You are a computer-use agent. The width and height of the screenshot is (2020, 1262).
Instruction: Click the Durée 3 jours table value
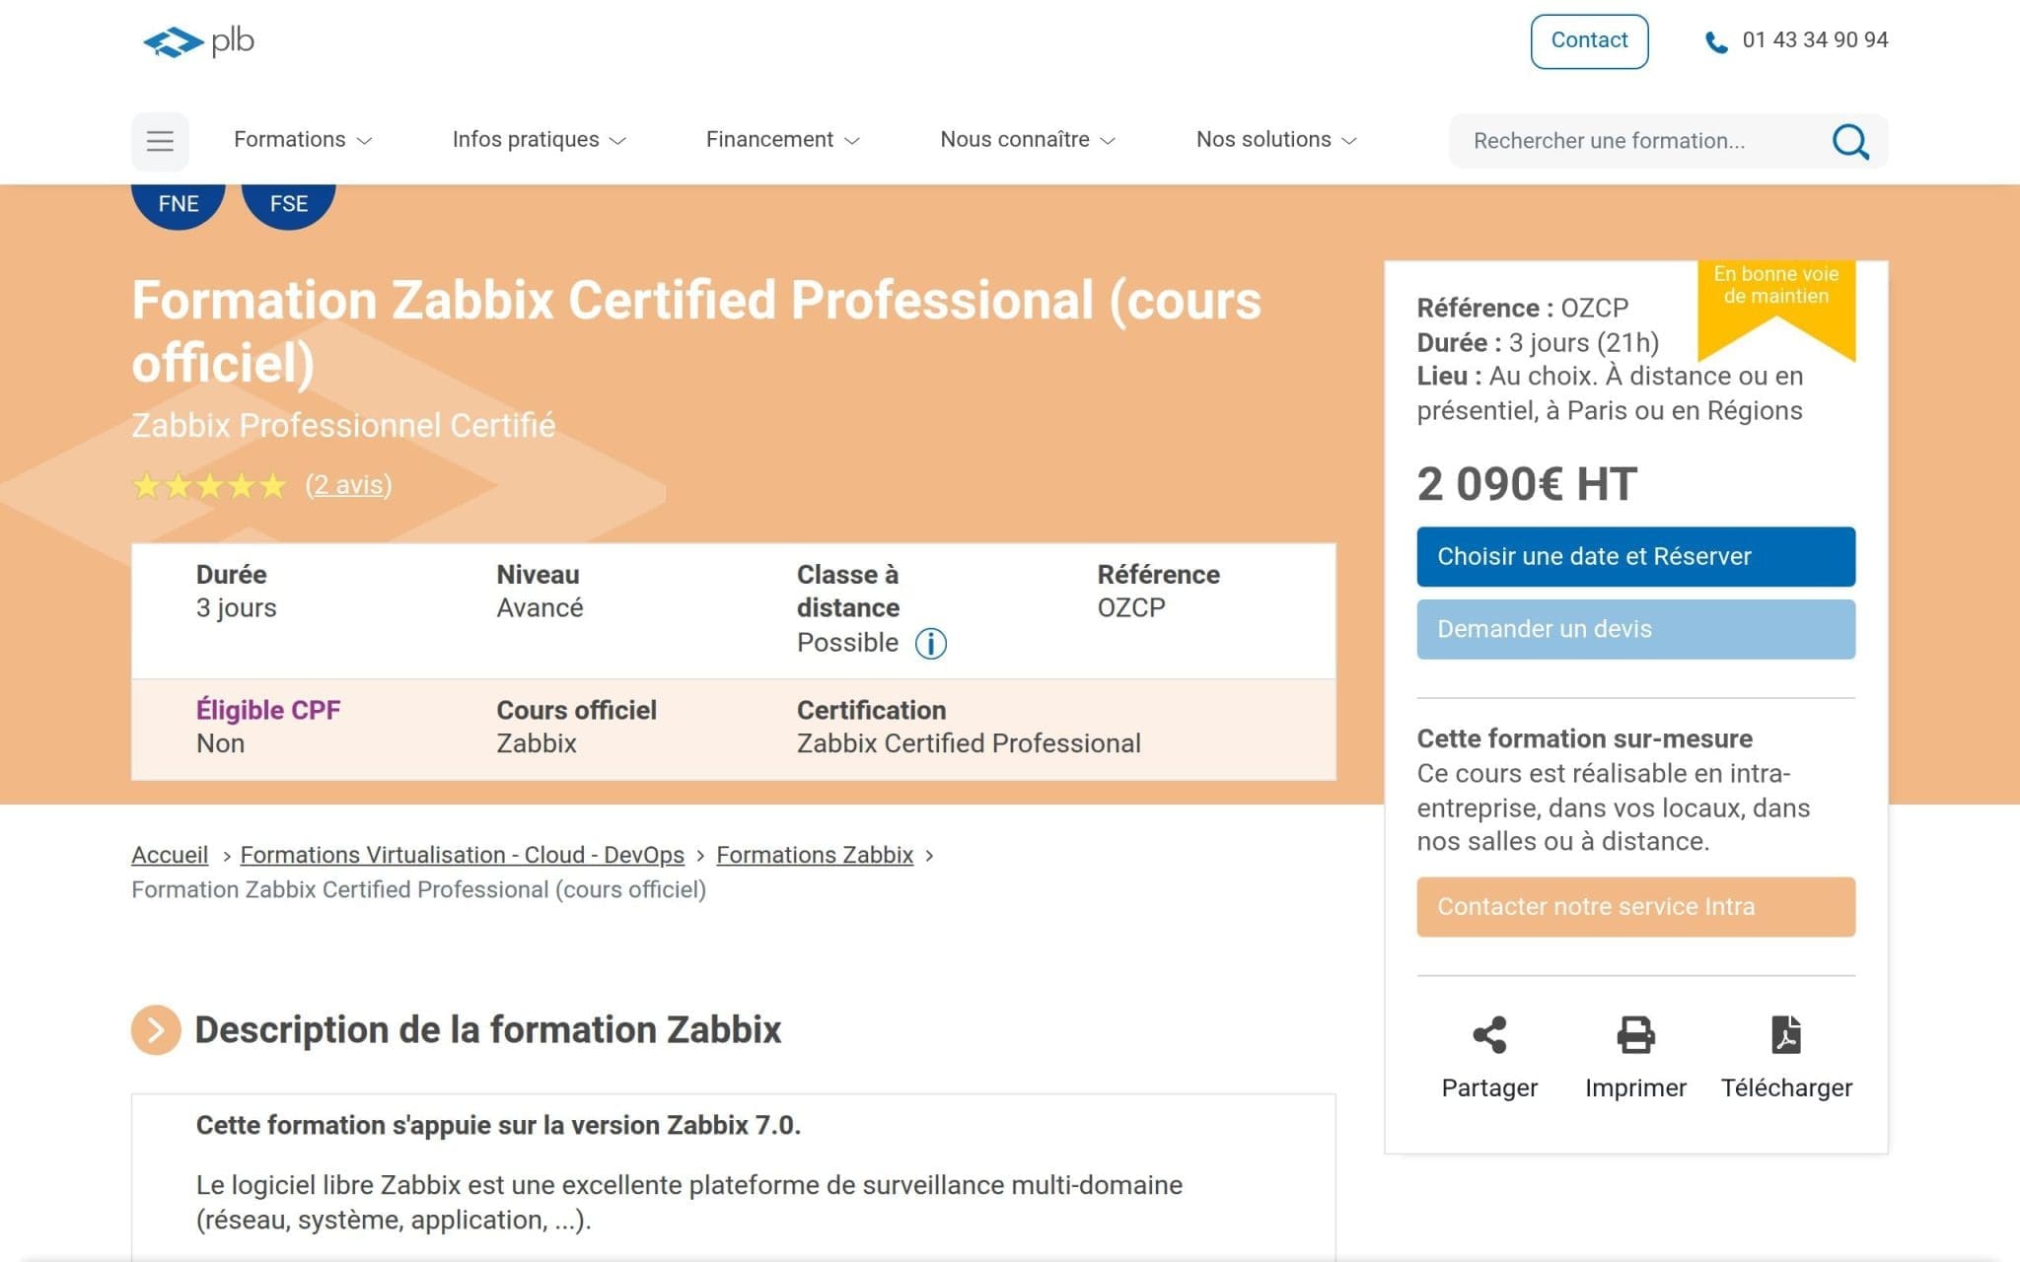[x=236, y=608]
